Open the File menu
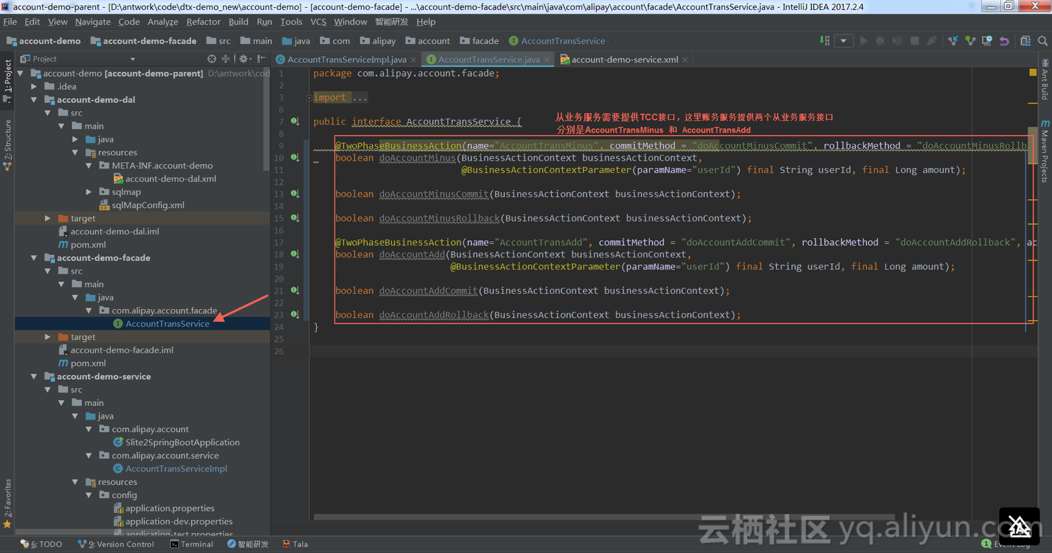The width and height of the screenshot is (1052, 553). 10,22
